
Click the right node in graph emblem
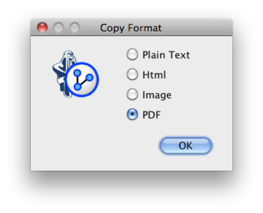(x=90, y=78)
